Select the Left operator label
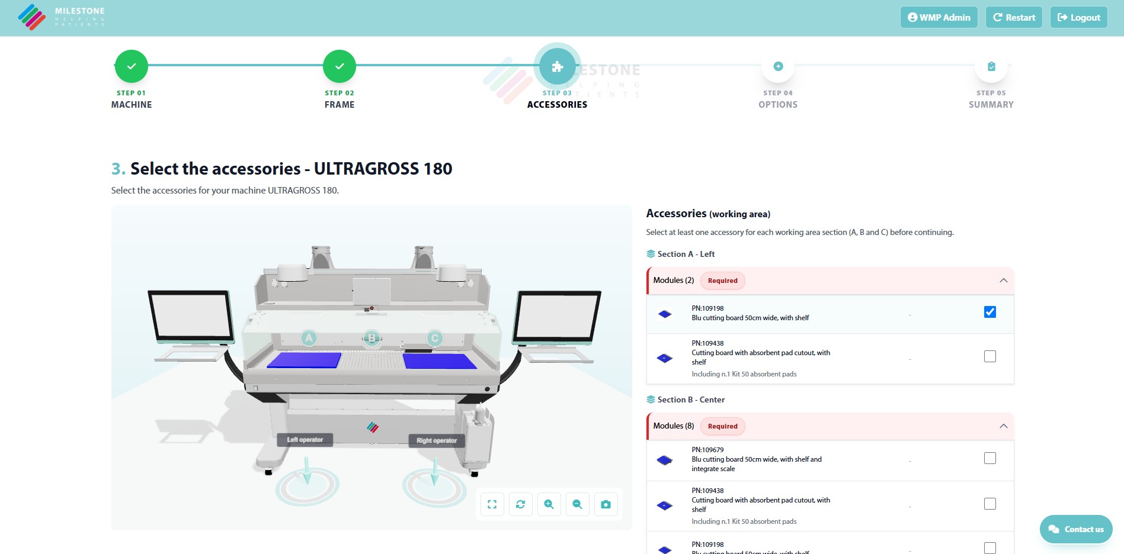 tap(305, 440)
